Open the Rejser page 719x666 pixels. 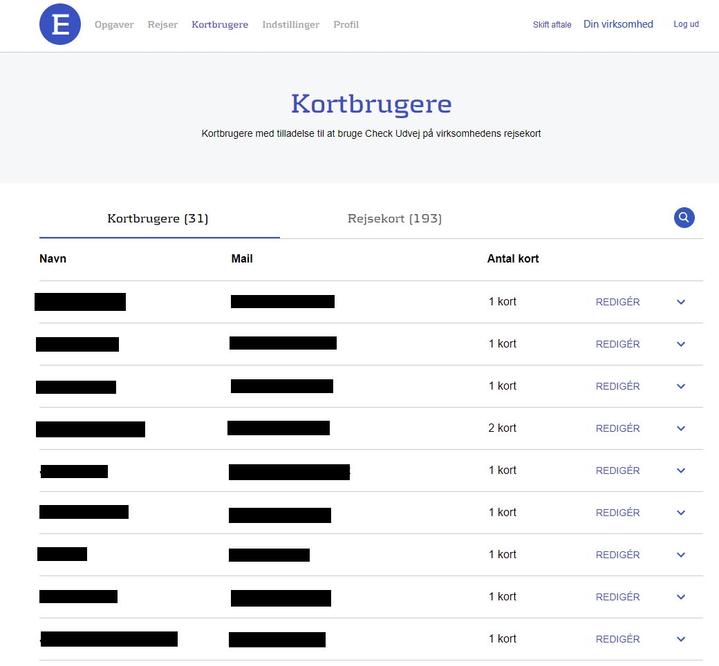[x=162, y=25]
